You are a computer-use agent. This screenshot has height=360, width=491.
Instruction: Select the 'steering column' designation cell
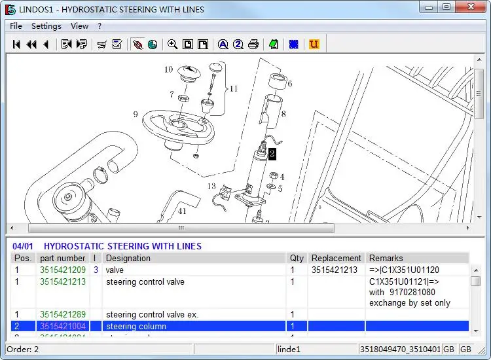tap(194, 326)
